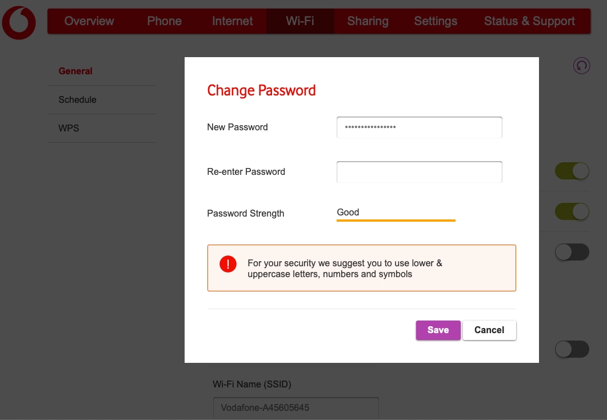
Task: Select the Wi-Fi tab
Action: point(300,21)
